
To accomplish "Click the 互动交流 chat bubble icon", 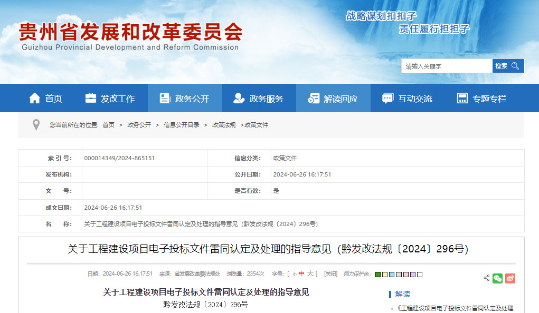I will 388,97.
